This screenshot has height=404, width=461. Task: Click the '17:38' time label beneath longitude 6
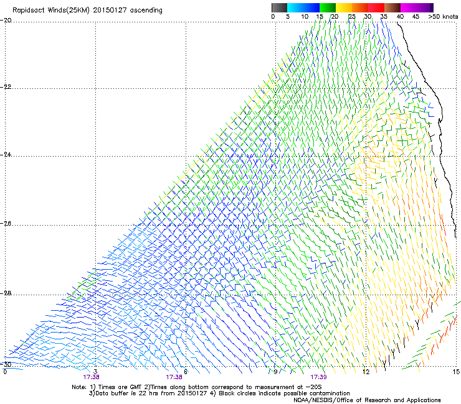coord(174,377)
